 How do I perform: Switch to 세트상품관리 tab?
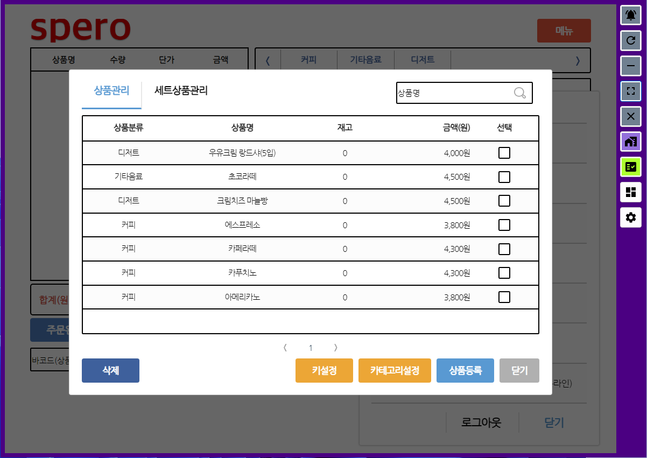pyautogui.click(x=181, y=91)
